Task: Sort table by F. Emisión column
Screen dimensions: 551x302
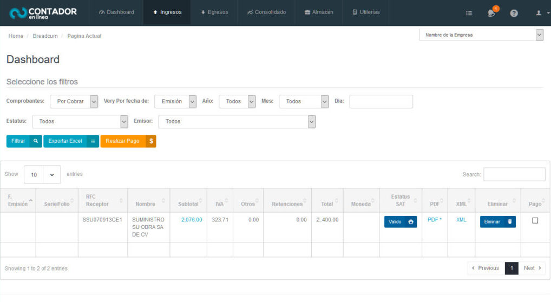Action: [18, 200]
